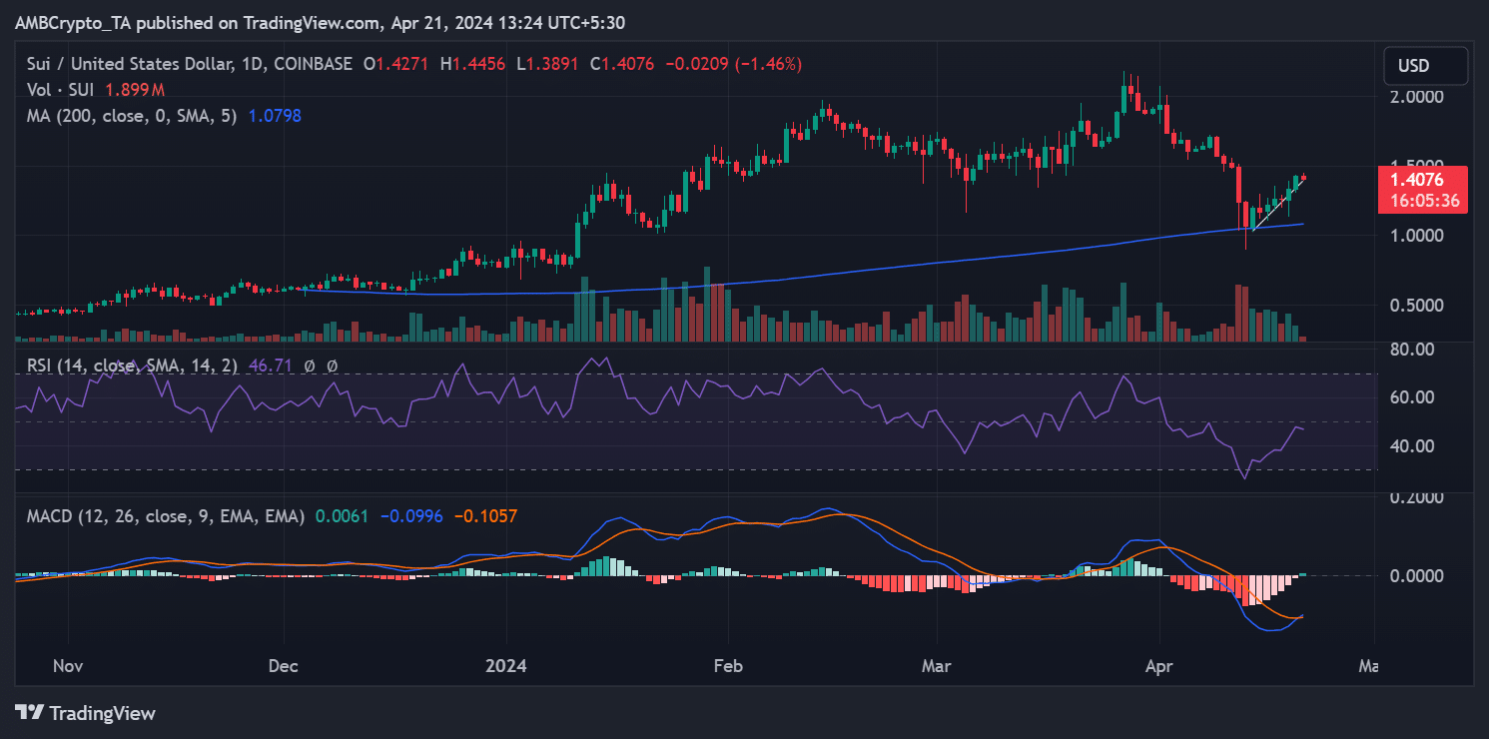
Task: Click the 80.00 RSI axis label
Action: 1413,350
